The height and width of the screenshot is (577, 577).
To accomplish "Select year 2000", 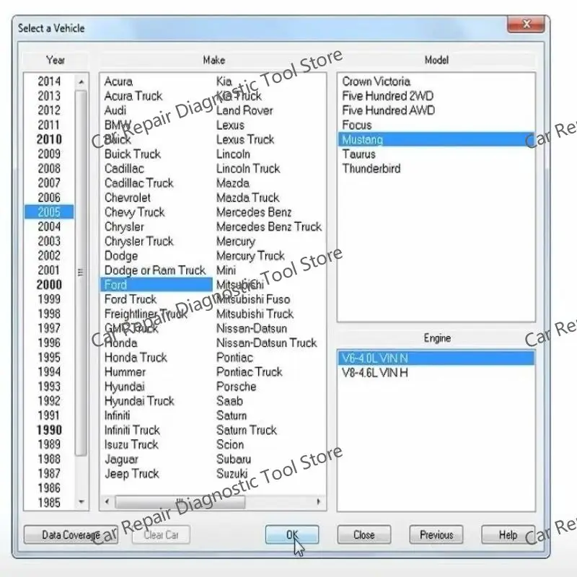I will click(x=49, y=284).
